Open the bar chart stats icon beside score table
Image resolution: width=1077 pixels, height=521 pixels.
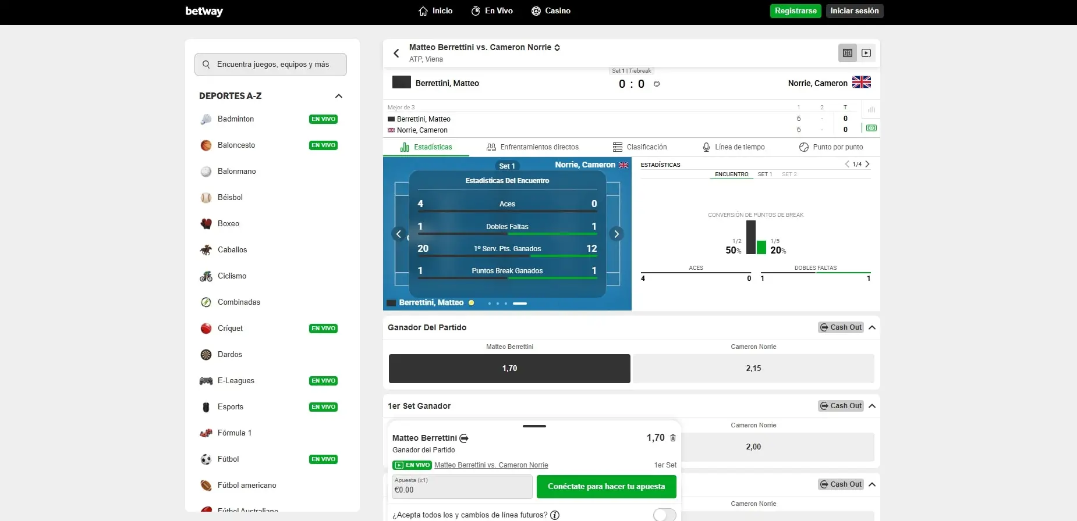[x=871, y=109]
